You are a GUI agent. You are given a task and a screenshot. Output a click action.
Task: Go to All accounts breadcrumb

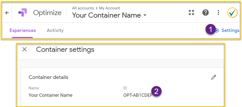tap(83, 8)
